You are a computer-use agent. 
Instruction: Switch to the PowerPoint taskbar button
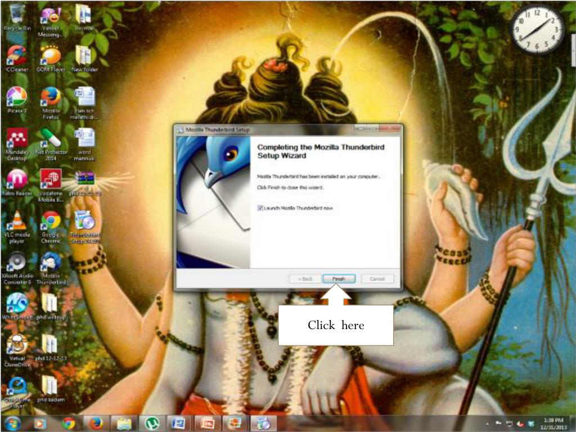pyautogui.click(x=207, y=424)
